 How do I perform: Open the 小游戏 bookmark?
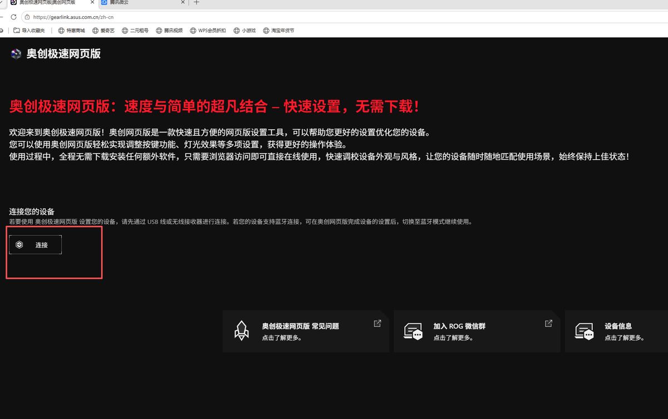[x=245, y=31]
